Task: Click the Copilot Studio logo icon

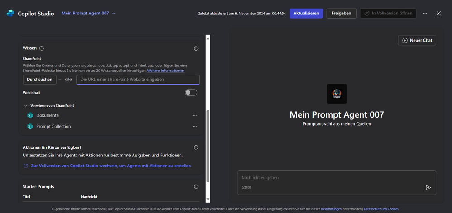Action: click(11, 13)
